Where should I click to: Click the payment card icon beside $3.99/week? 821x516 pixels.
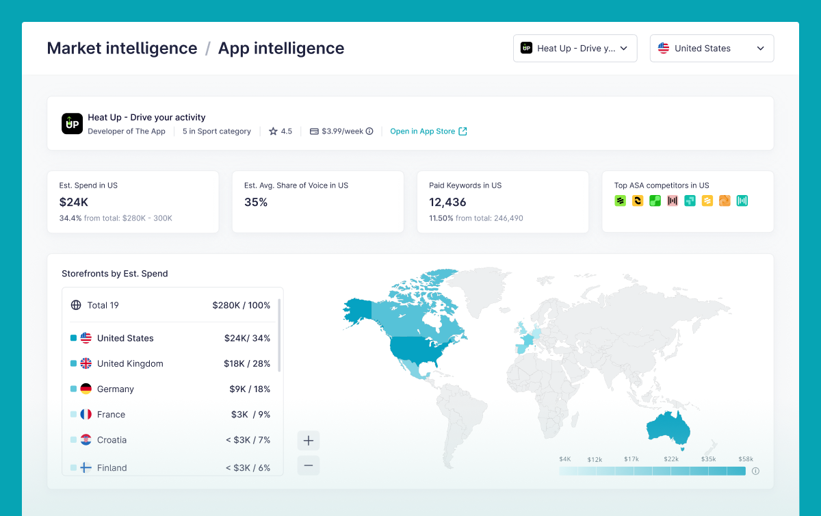[314, 131]
